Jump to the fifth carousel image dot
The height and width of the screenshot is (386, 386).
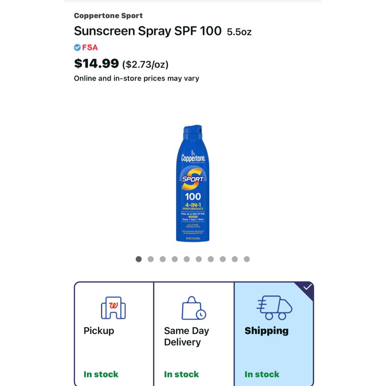[187, 259]
